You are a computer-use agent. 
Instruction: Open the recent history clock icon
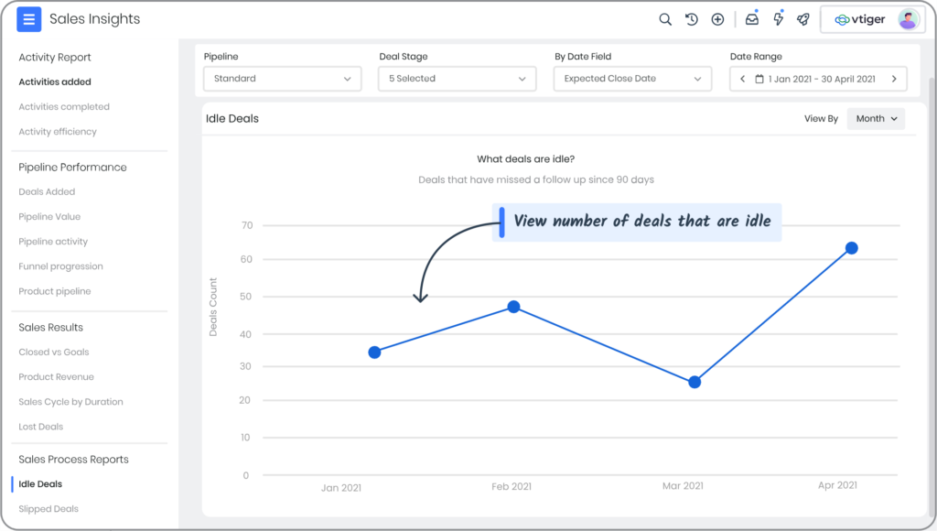pyautogui.click(x=692, y=19)
